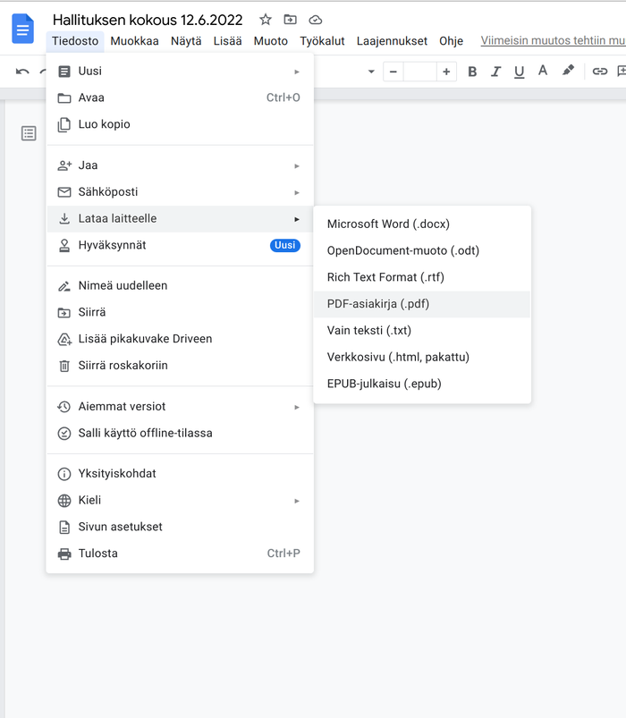
Task: Click the move to folder icon beside title
Action: [290, 20]
